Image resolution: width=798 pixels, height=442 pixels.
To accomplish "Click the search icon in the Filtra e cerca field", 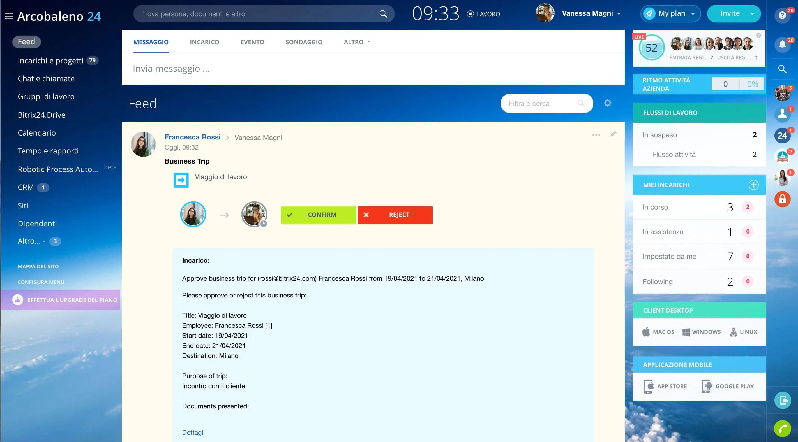I will tap(581, 103).
